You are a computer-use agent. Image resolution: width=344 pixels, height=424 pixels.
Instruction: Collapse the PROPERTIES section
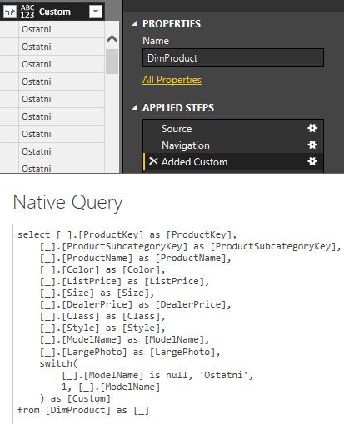click(x=135, y=24)
